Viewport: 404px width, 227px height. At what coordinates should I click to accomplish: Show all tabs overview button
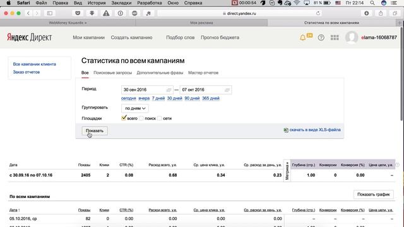[x=395, y=13]
